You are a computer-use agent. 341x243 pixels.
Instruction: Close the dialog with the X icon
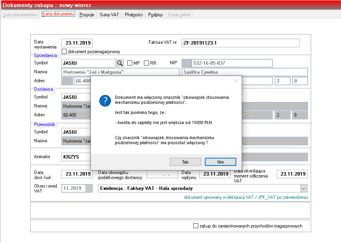click(236, 81)
